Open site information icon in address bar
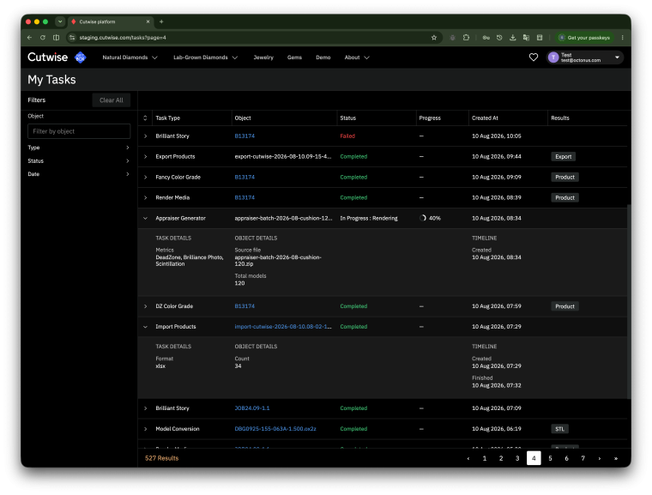The height and width of the screenshot is (495, 652). click(72, 38)
